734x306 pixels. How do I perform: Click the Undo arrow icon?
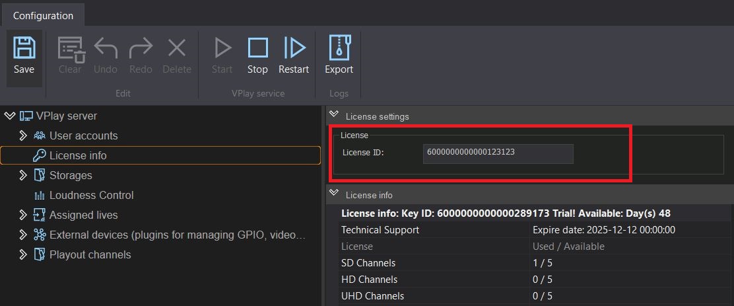click(106, 48)
